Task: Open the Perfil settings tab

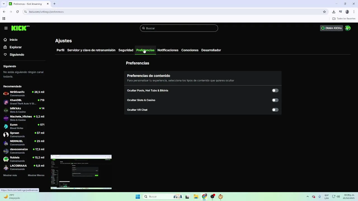Action: (60, 50)
